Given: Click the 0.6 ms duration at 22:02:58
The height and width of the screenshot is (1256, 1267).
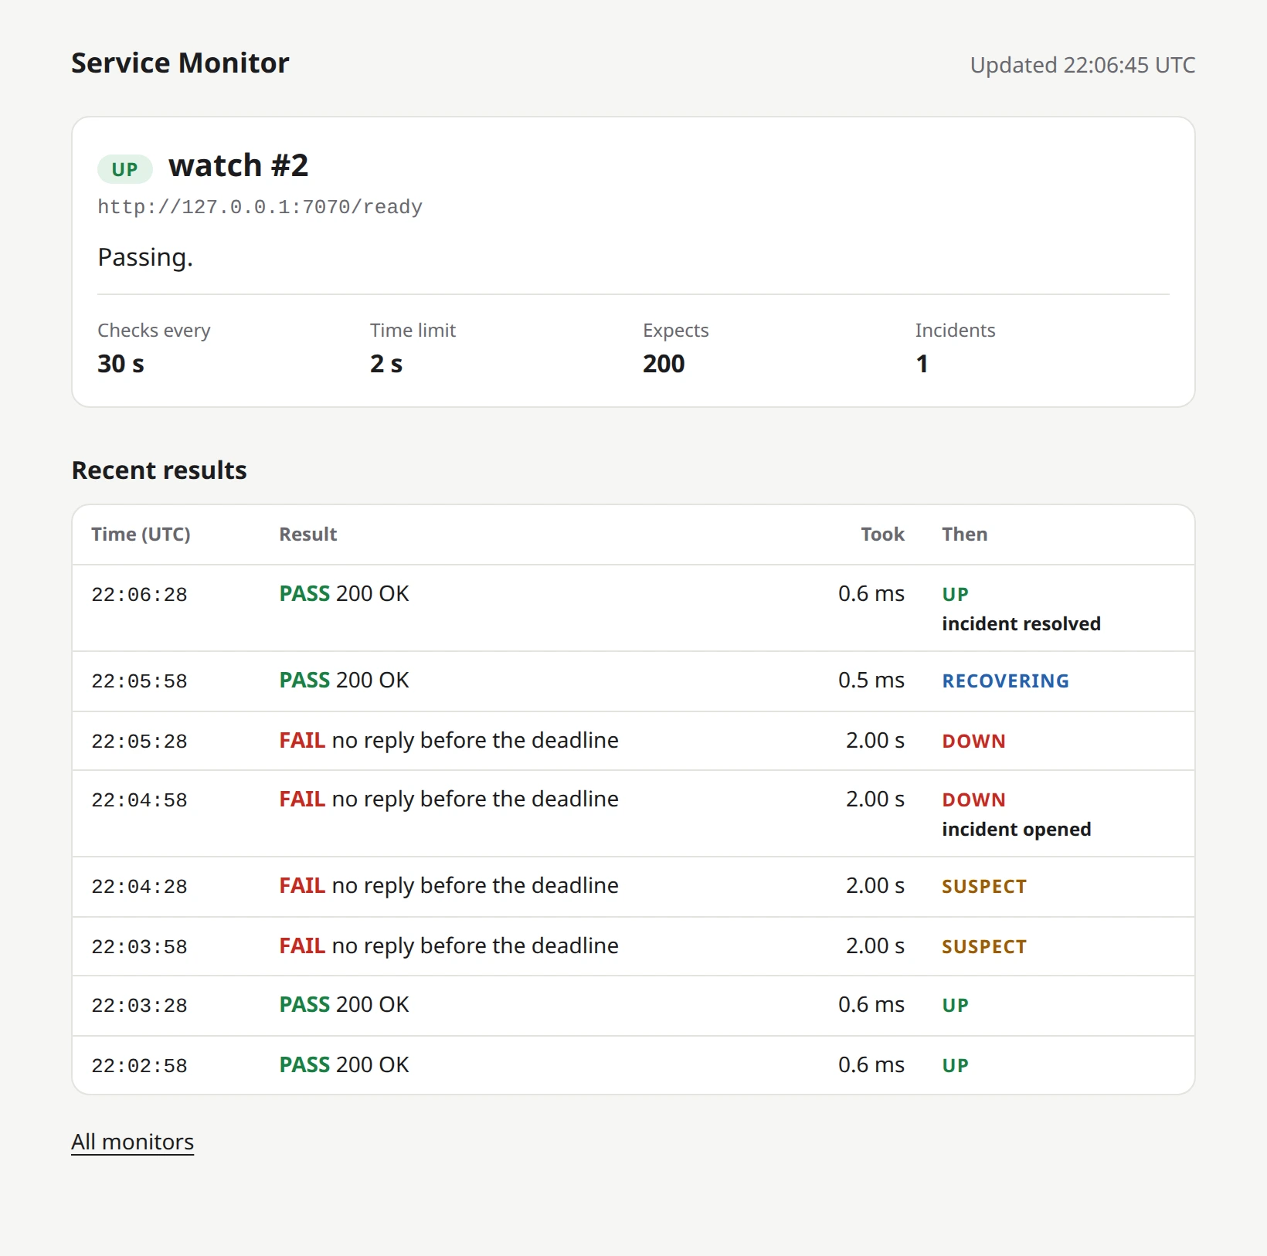Looking at the screenshot, I should [871, 1065].
